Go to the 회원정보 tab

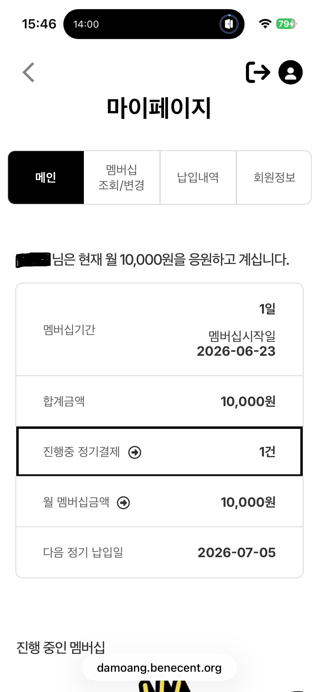coord(274,177)
